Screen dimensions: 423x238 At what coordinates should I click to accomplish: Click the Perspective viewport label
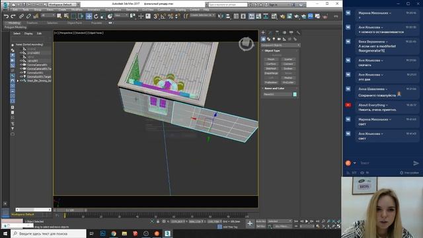[x=65, y=33]
